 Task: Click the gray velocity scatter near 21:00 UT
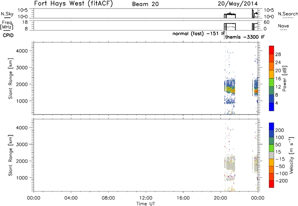tap(230, 164)
